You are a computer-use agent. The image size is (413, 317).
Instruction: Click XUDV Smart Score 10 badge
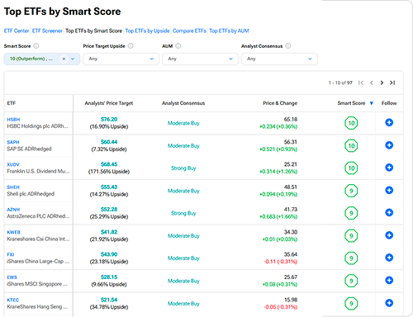(351, 168)
